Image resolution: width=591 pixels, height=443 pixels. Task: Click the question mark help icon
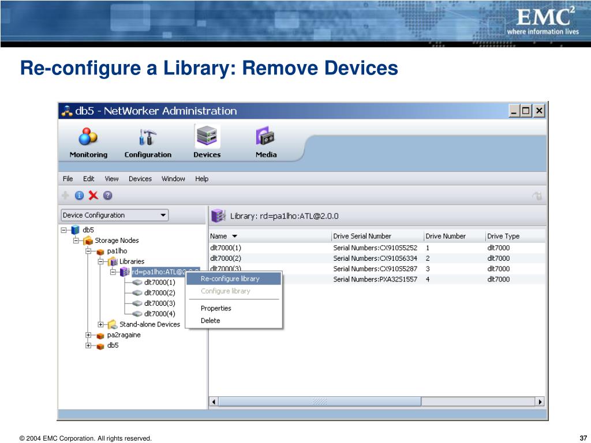pos(107,195)
